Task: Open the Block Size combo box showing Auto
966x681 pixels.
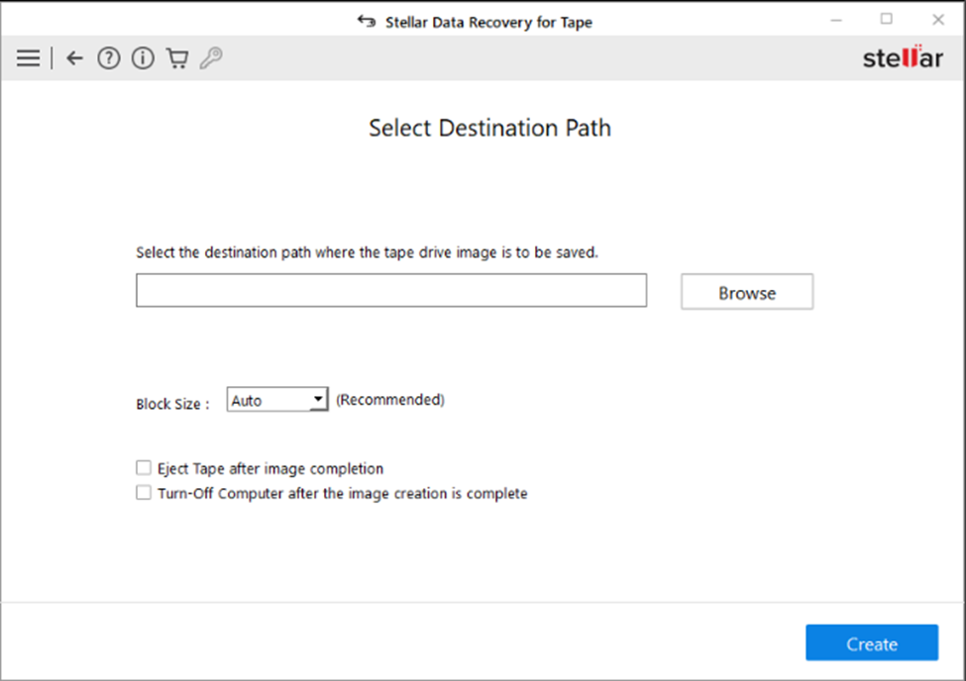Action: [x=268, y=400]
